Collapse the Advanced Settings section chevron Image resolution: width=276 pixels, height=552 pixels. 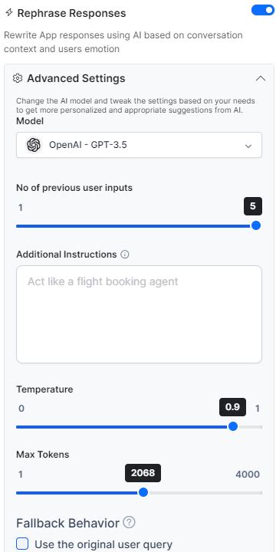click(261, 78)
